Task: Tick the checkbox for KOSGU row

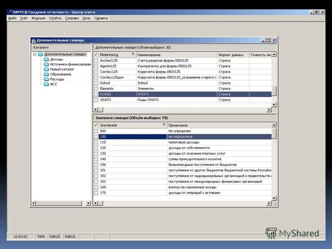Action: pos(96,94)
